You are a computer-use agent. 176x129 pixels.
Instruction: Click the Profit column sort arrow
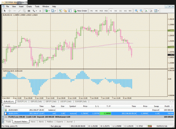[x=172, y=106]
